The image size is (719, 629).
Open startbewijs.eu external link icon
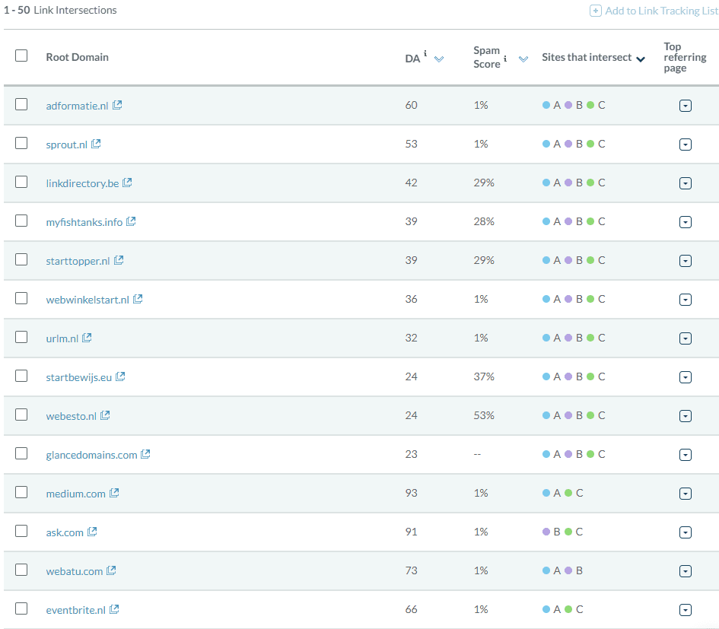pyautogui.click(x=121, y=376)
